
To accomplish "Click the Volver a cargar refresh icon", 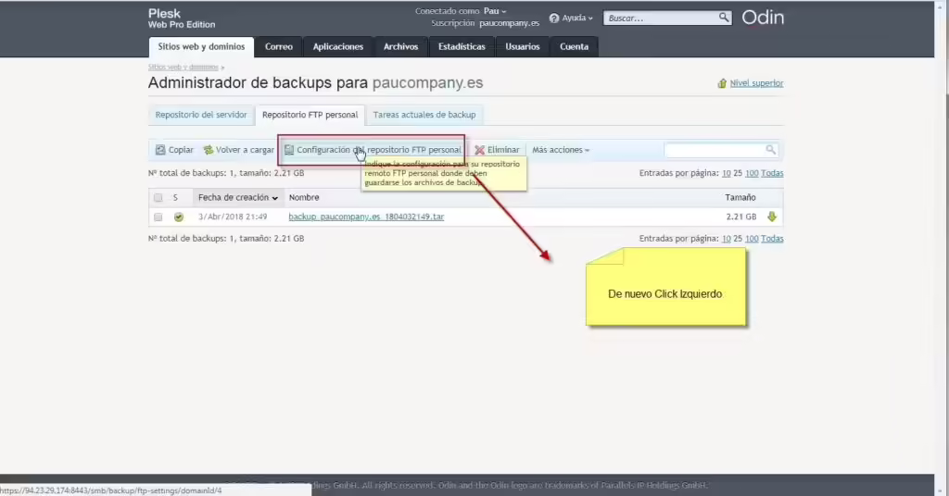I will (x=209, y=150).
